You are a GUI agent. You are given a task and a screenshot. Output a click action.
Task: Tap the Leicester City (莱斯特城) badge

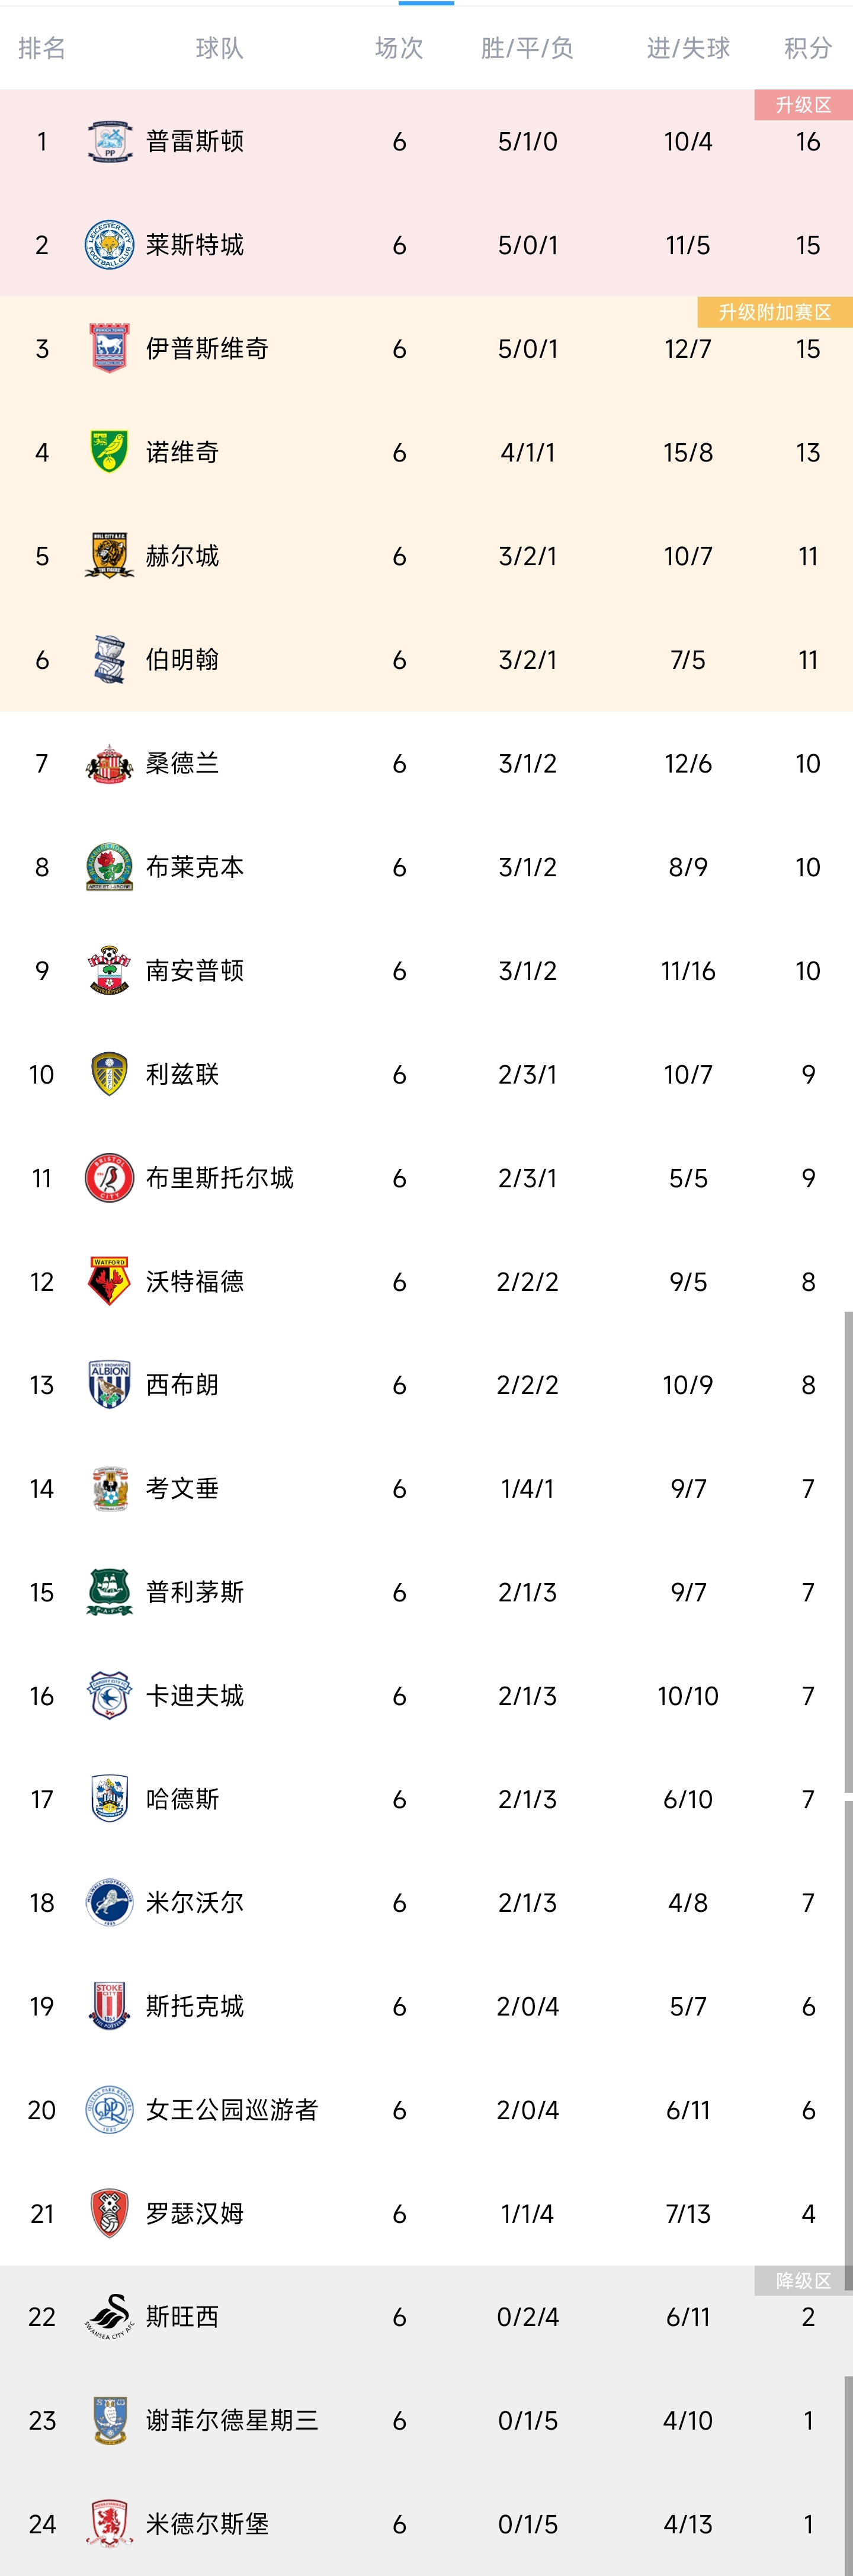tap(109, 245)
